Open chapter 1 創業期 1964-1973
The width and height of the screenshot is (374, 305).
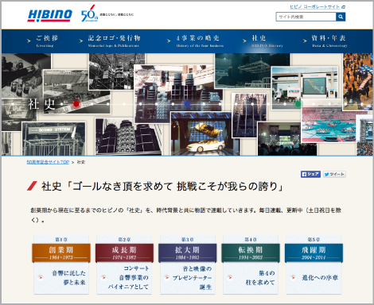[x=61, y=253]
